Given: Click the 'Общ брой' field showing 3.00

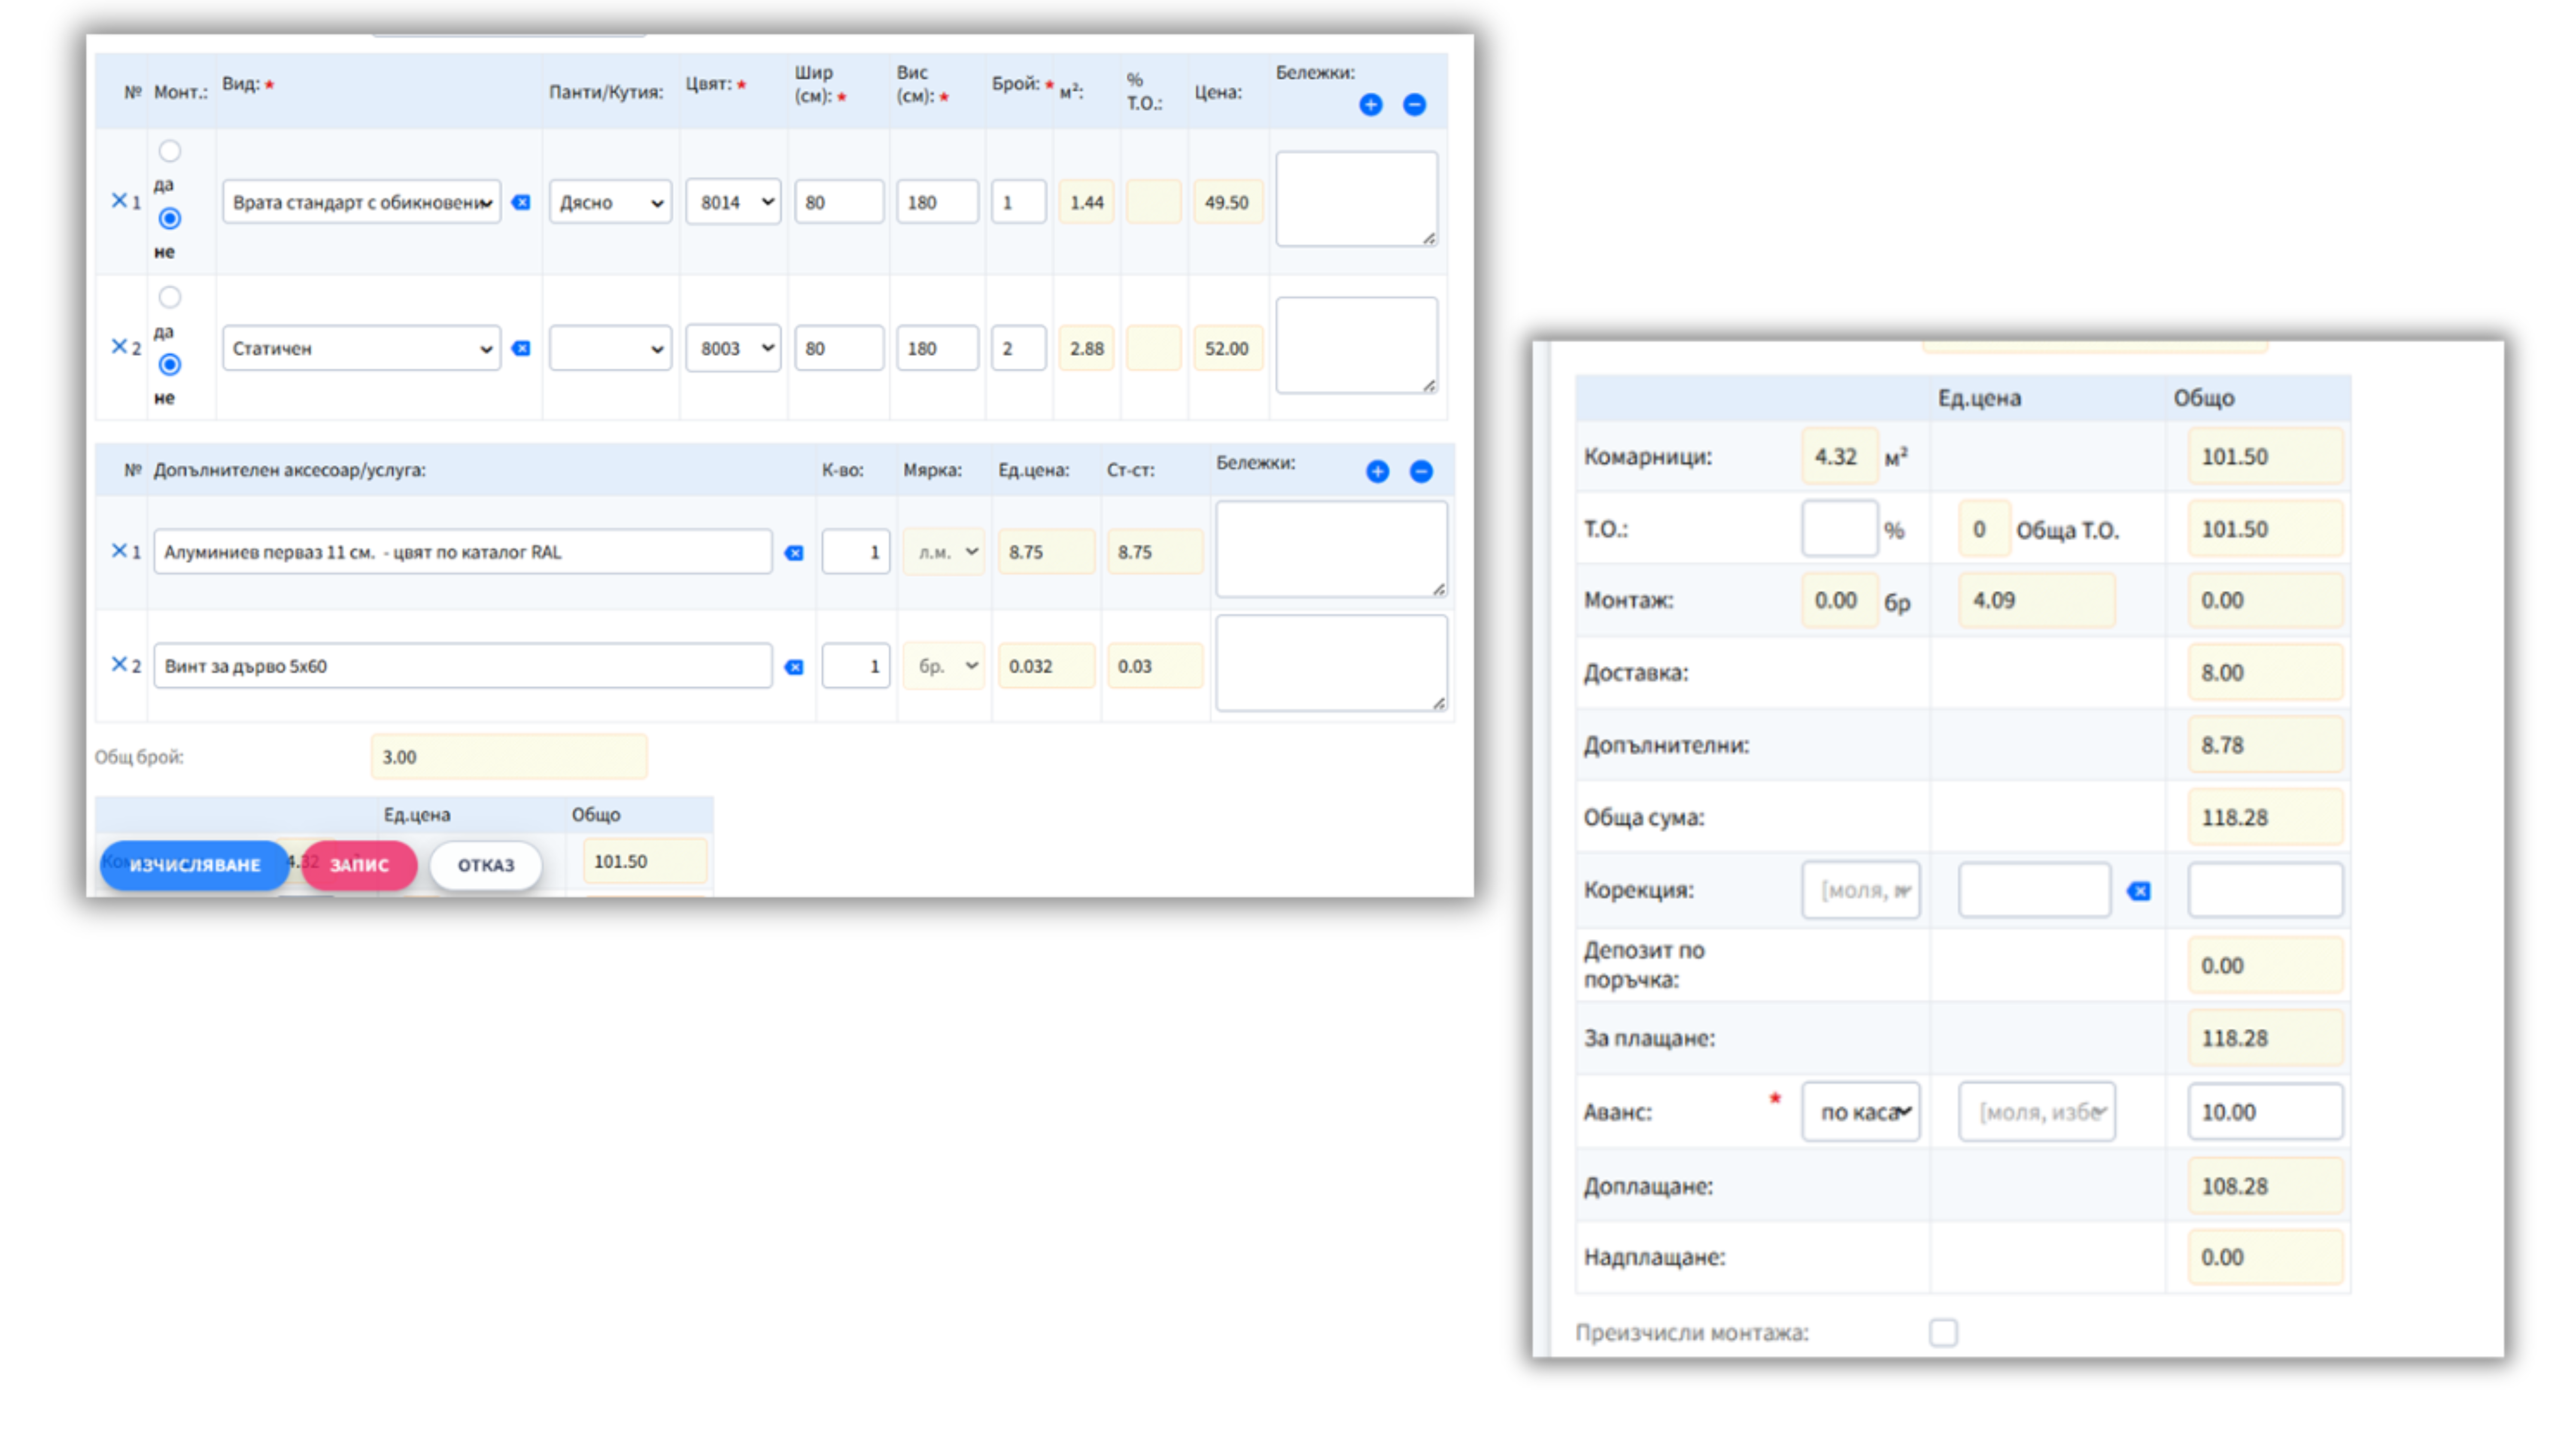Looking at the screenshot, I should point(509,757).
